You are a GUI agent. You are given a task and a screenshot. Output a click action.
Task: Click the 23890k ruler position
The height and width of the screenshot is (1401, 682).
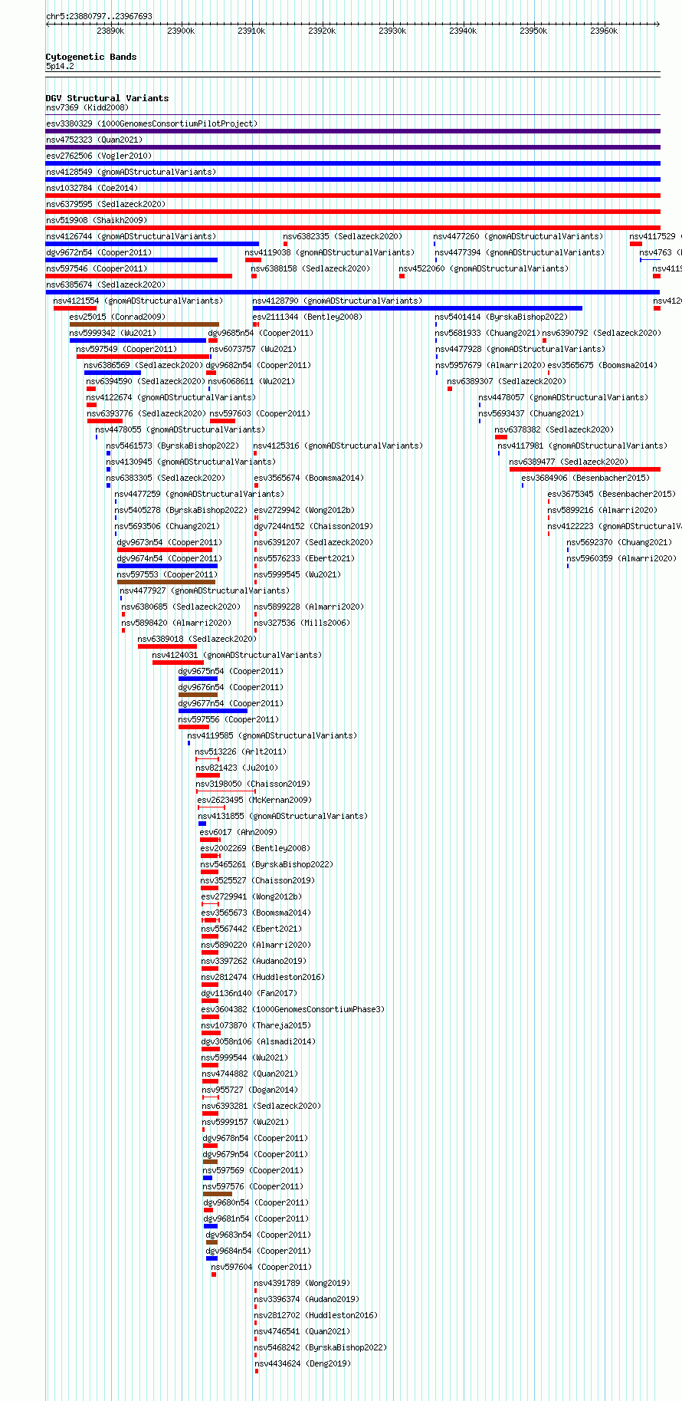110,31
